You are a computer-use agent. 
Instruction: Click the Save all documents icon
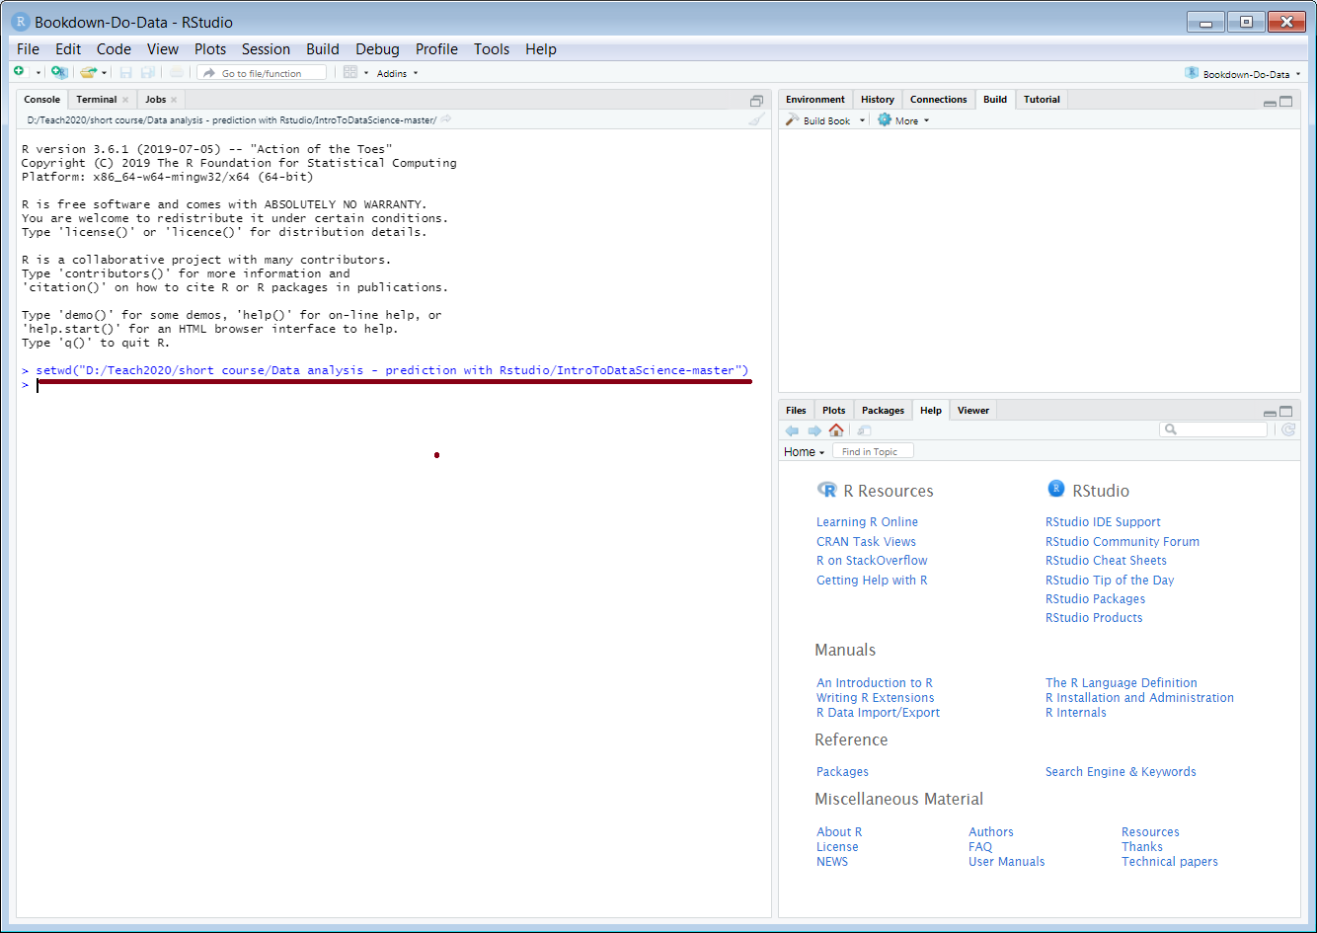147,72
